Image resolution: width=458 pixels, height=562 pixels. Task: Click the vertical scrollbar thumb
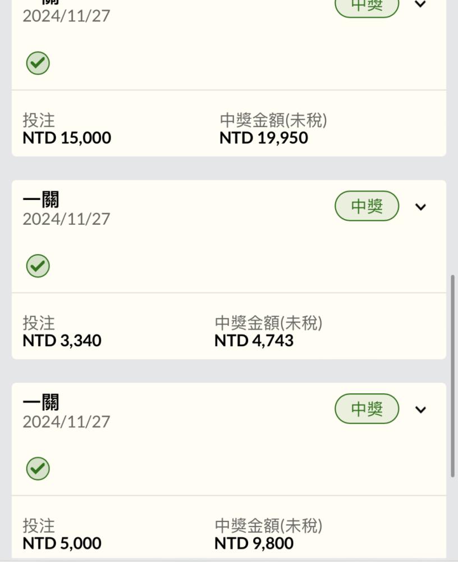(452, 376)
